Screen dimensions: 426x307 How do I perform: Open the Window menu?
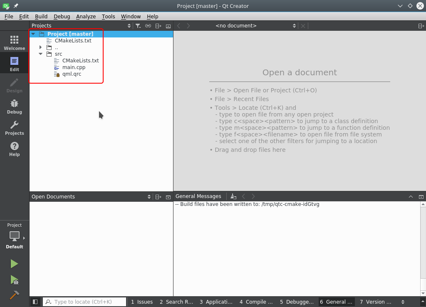click(x=131, y=16)
